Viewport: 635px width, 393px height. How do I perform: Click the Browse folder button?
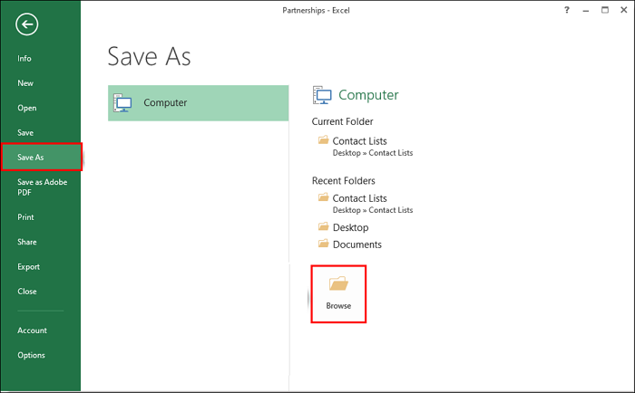338,294
